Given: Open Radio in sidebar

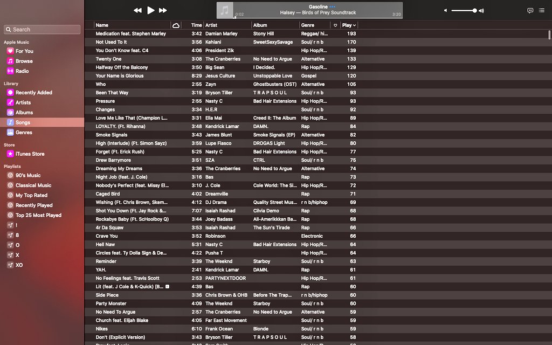Looking at the screenshot, I should pos(22,71).
